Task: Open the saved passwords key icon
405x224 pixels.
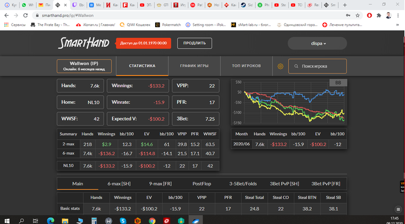Action: pos(348,16)
